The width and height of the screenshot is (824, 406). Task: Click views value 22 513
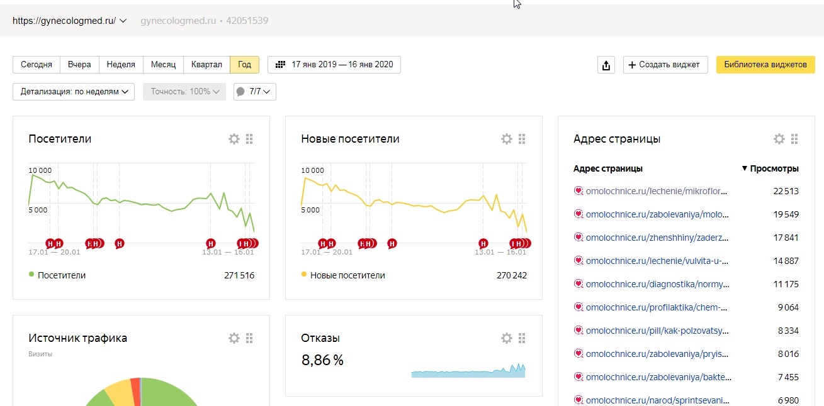click(786, 191)
